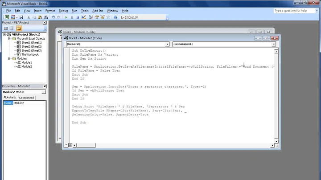The height and width of the screenshot is (180, 321).
Task: Open the (General) object dropdown in code window
Action: click(167, 44)
